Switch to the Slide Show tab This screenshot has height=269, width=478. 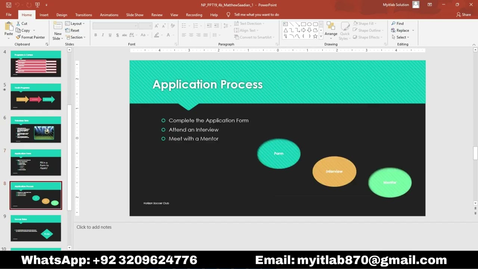click(x=135, y=15)
